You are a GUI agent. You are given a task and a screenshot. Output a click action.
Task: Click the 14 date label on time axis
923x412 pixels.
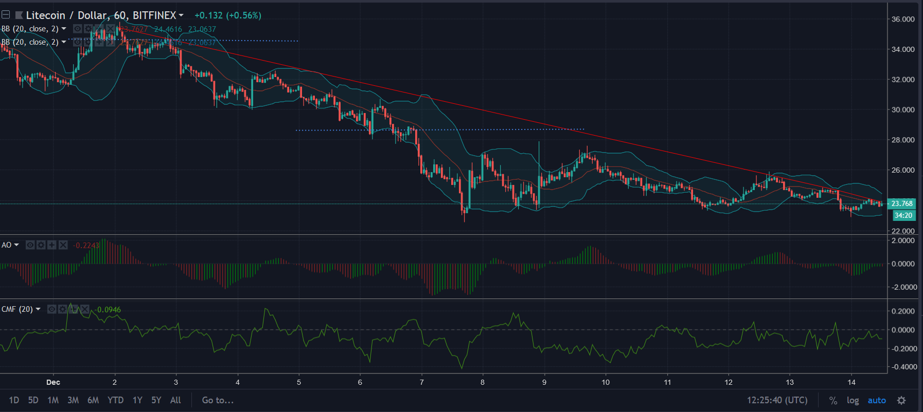pos(851,382)
